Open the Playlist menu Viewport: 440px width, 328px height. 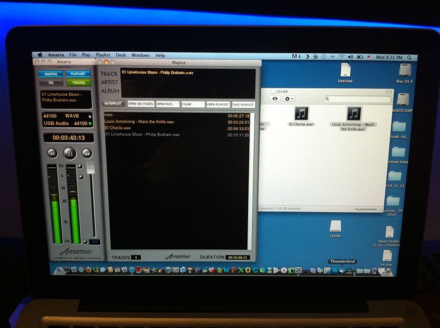pos(103,55)
